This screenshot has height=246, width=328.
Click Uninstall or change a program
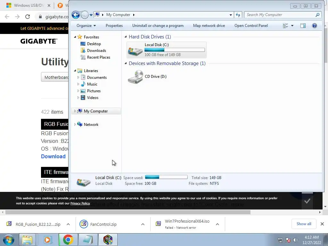[x=158, y=26]
